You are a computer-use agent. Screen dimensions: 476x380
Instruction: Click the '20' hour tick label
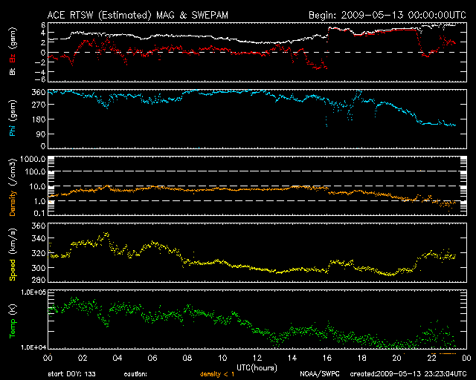pos(396,358)
